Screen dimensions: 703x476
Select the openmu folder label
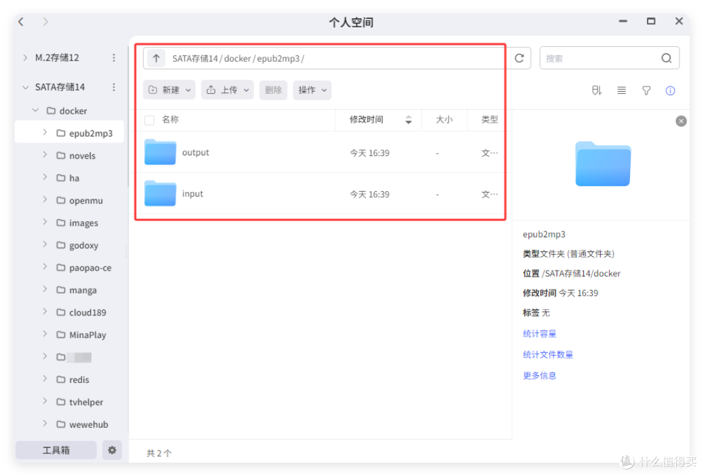pos(86,201)
